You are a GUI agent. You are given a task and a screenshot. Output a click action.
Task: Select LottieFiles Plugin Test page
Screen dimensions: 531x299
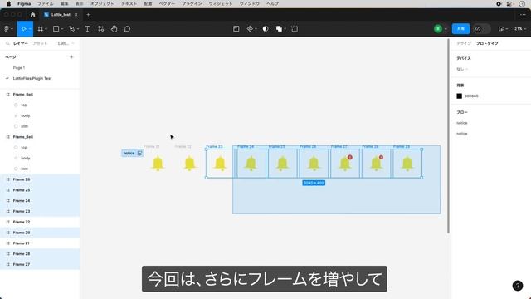(x=32, y=78)
